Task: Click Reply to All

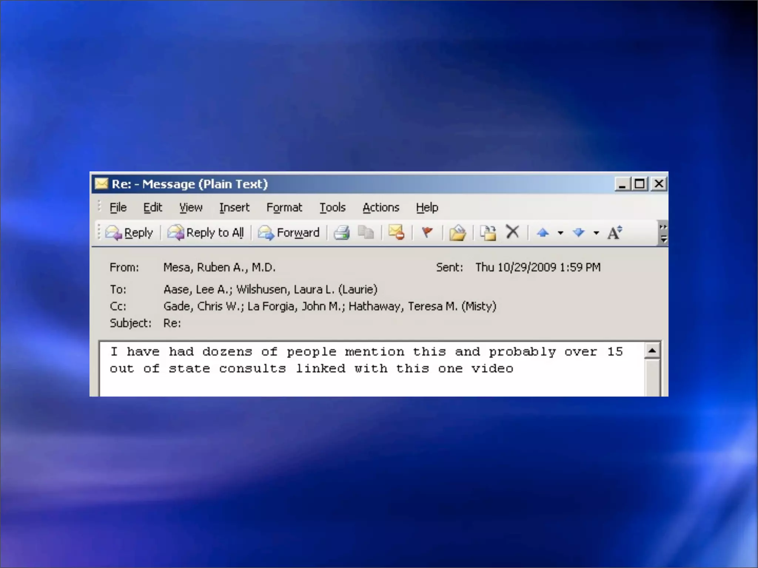Action: pos(206,233)
